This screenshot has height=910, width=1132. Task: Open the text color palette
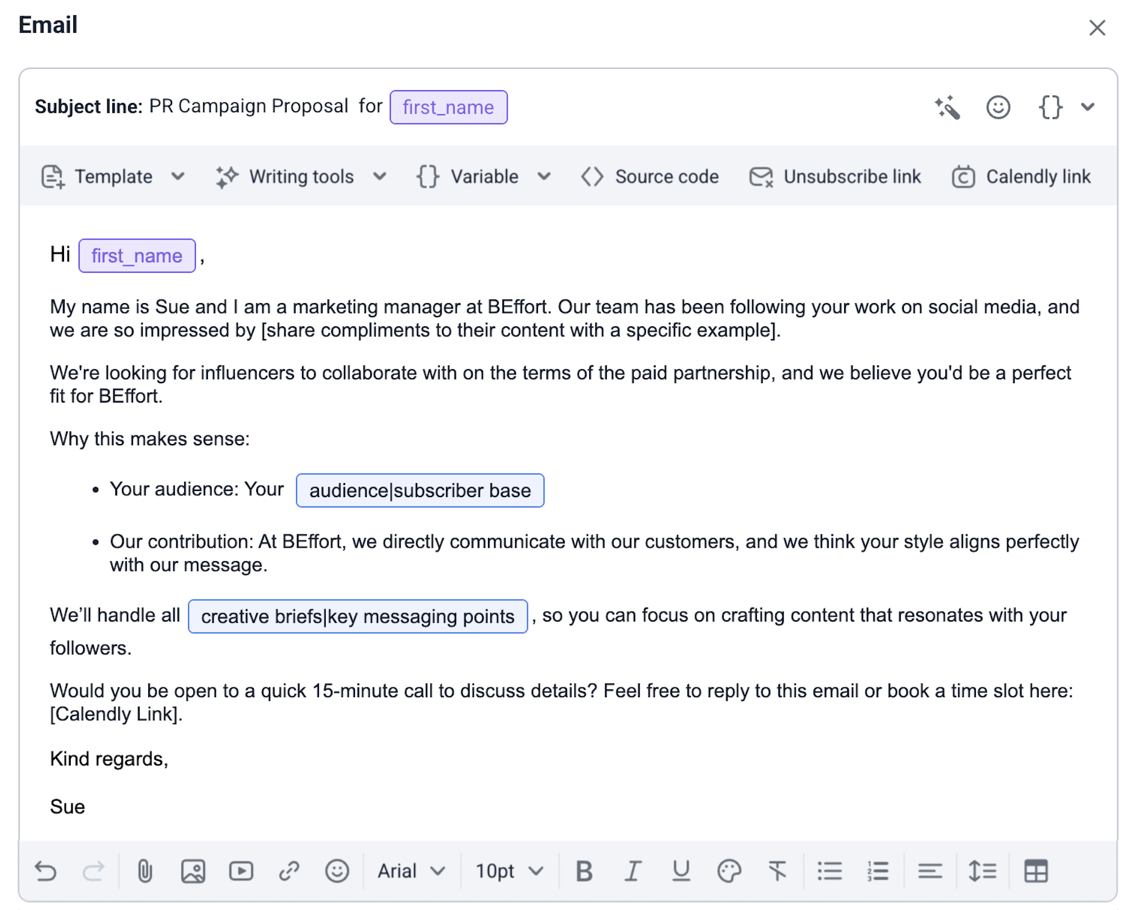729,871
